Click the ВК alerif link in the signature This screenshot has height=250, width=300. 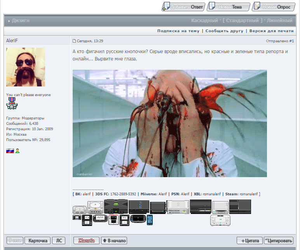pyautogui.click(x=83, y=194)
